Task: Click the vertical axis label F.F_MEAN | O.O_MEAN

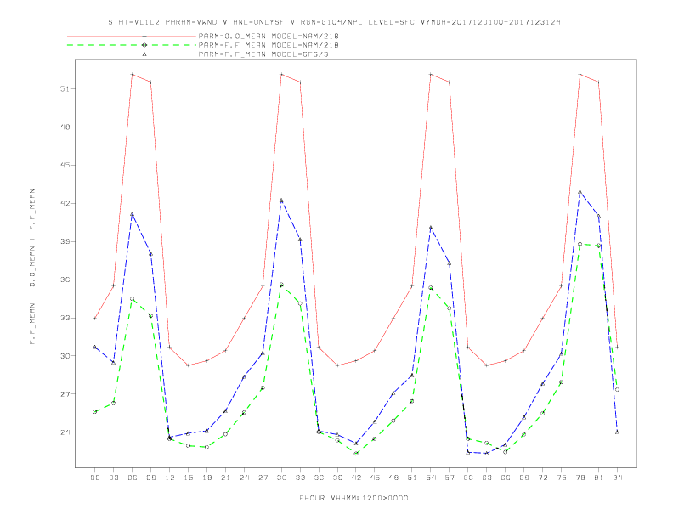Action: (32, 267)
